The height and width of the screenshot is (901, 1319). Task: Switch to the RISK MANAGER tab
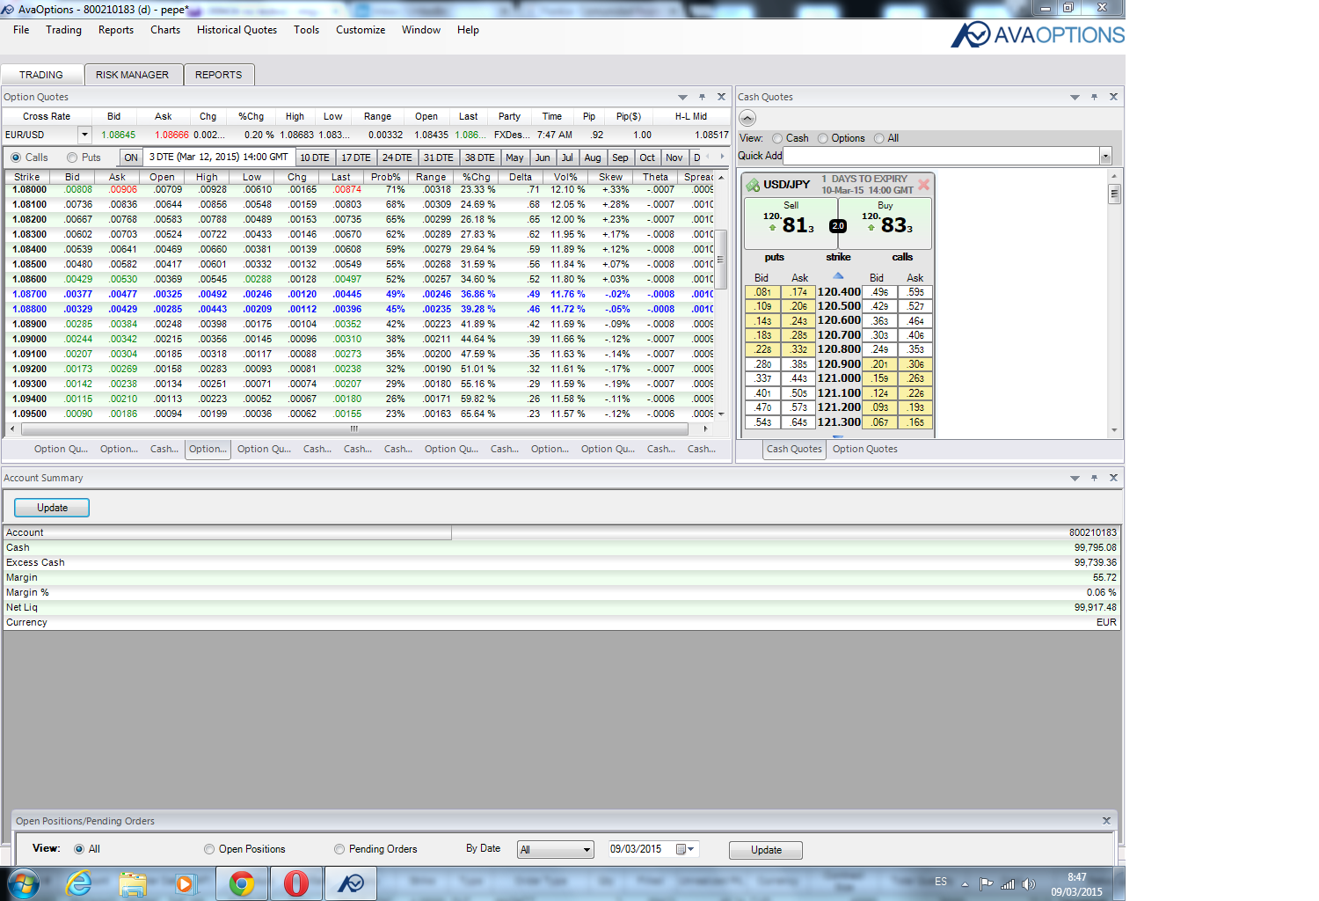click(x=132, y=75)
